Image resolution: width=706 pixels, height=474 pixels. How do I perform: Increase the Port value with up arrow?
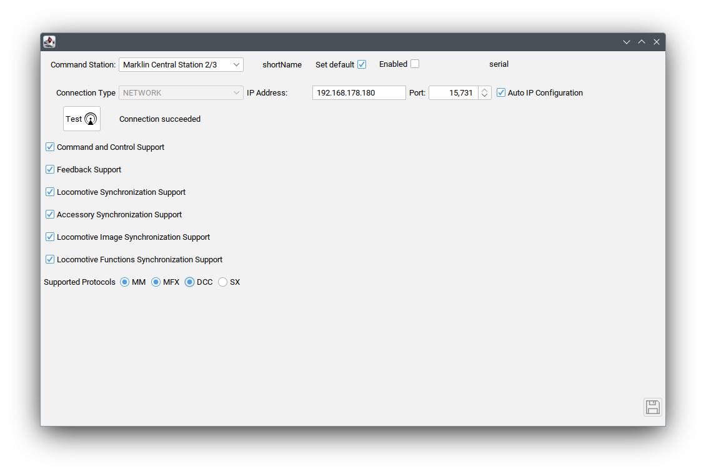(484, 89)
